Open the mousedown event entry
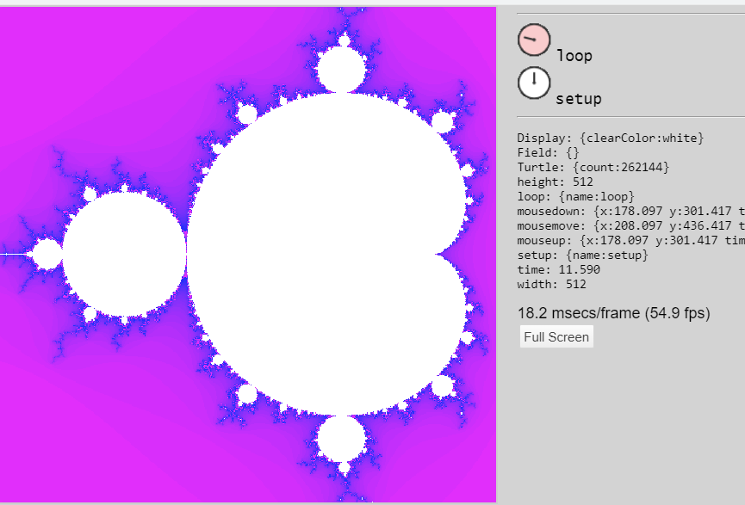Screen dimensions: 745x505 (630, 211)
